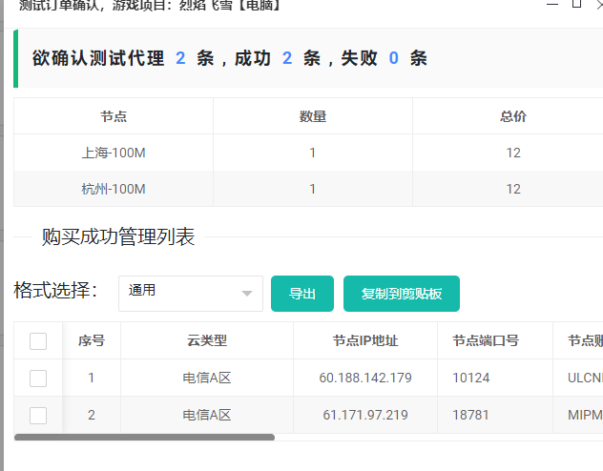The width and height of the screenshot is (603, 471).
Task: Maximize the order confirmation window
Action: [x=576, y=4]
